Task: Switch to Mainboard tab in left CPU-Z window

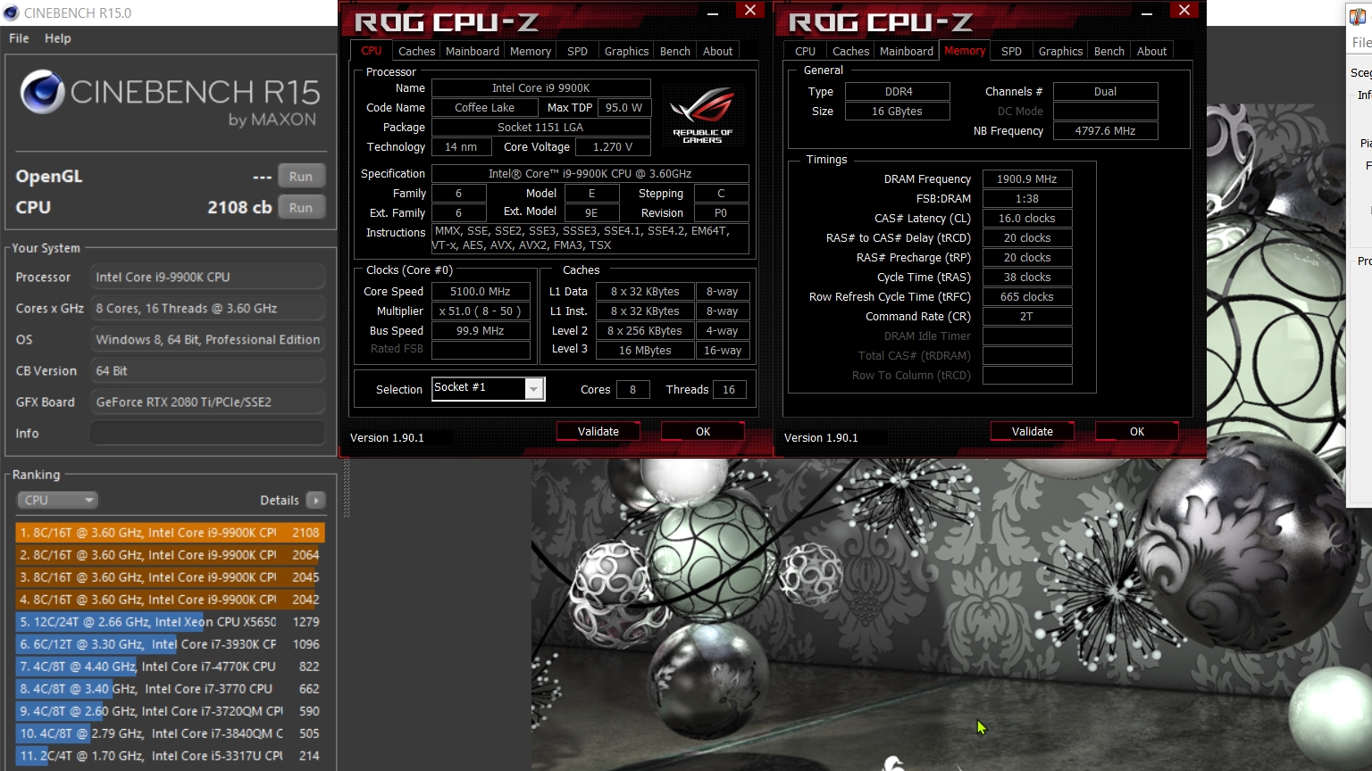Action: coord(473,51)
